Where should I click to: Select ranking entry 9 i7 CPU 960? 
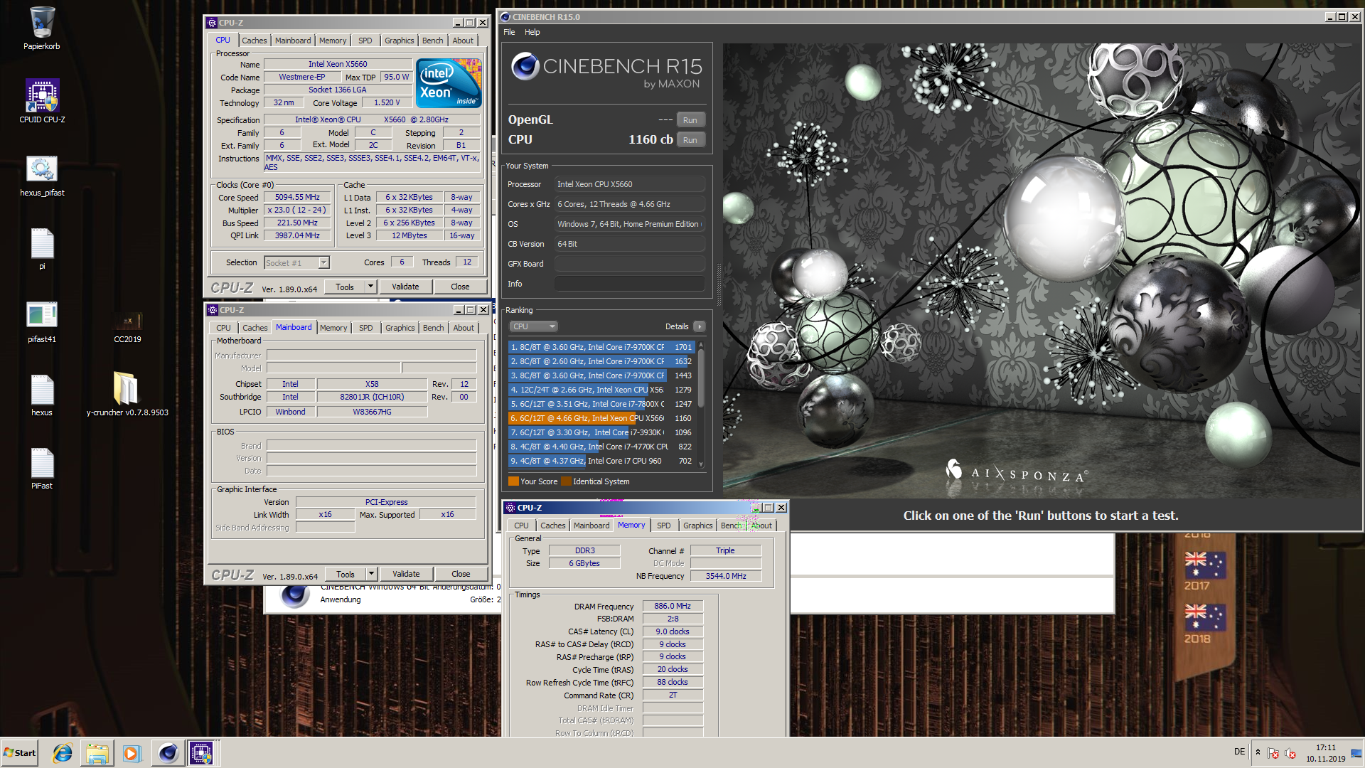(601, 461)
